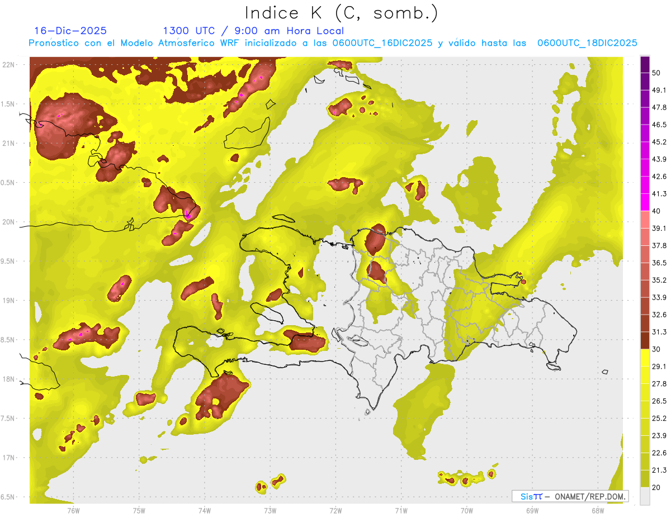The height and width of the screenshot is (518, 671).
Task: Click the legend value 30
Action: pyautogui.click(x=657, y=349)
